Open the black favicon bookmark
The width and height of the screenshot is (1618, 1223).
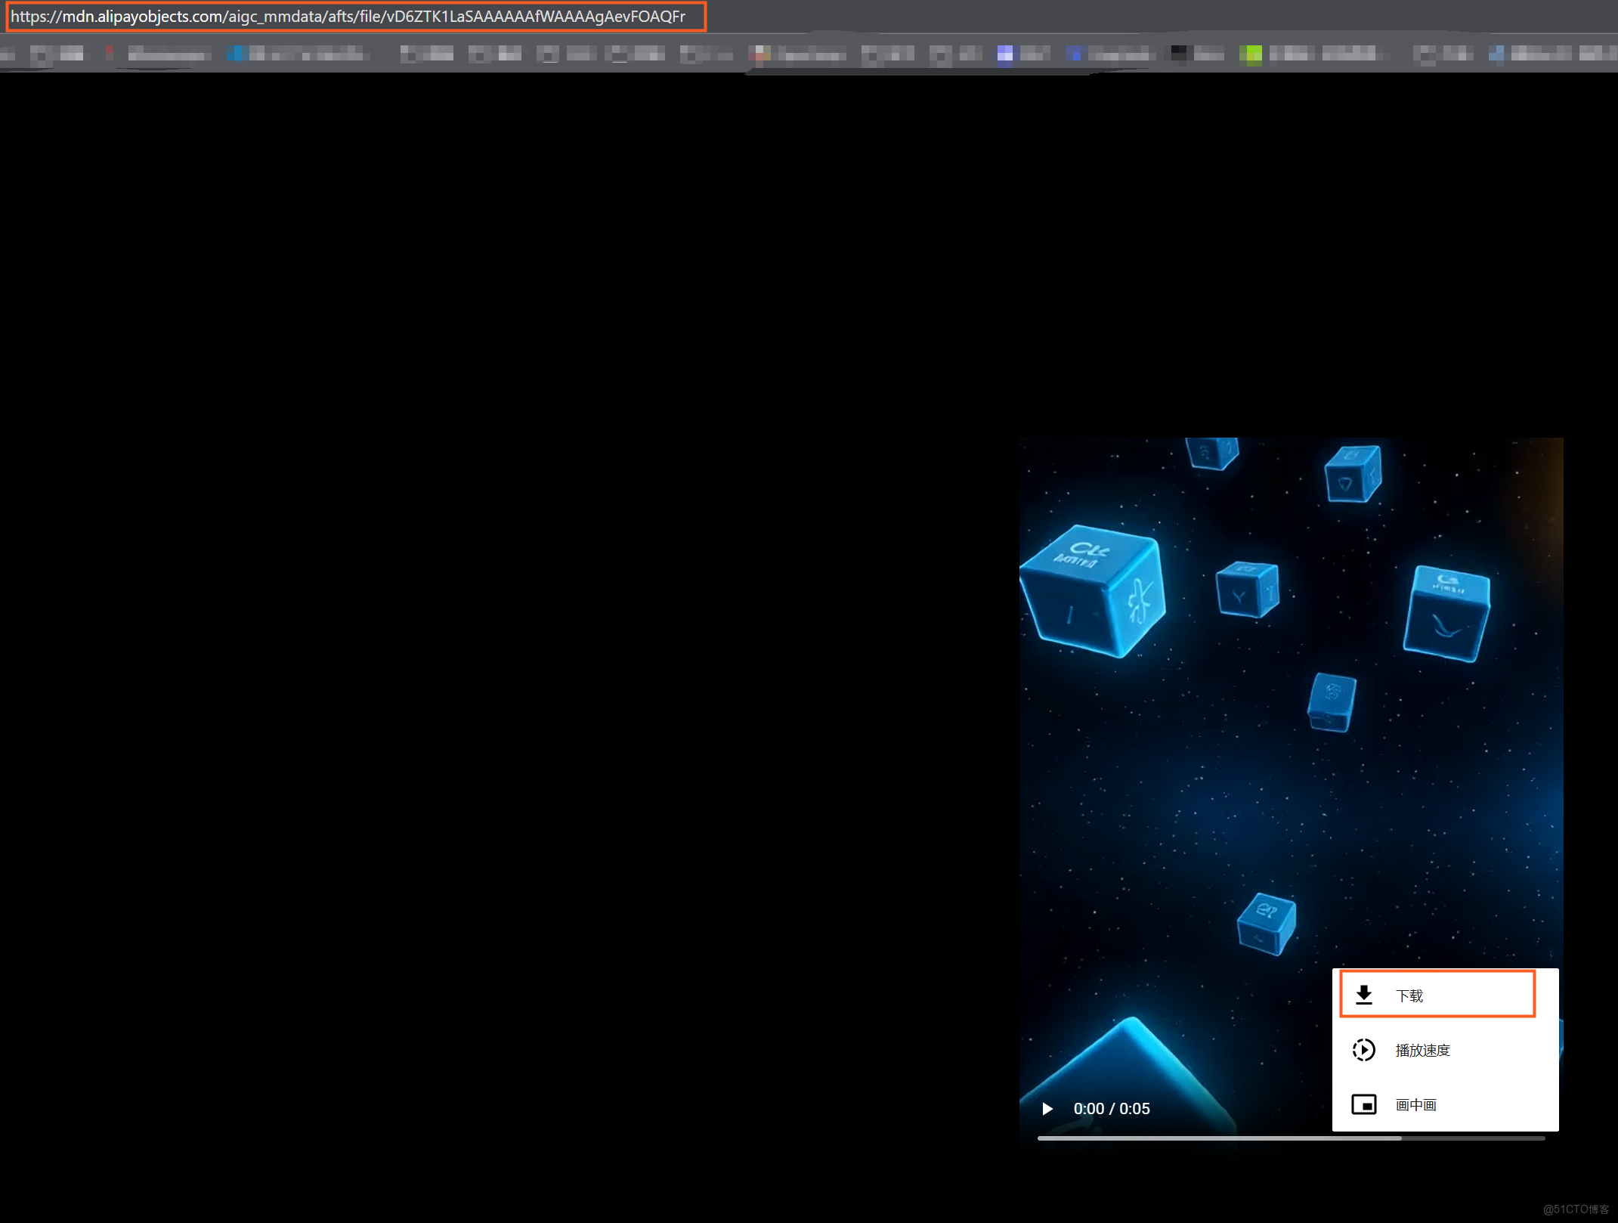[1177, 53]
